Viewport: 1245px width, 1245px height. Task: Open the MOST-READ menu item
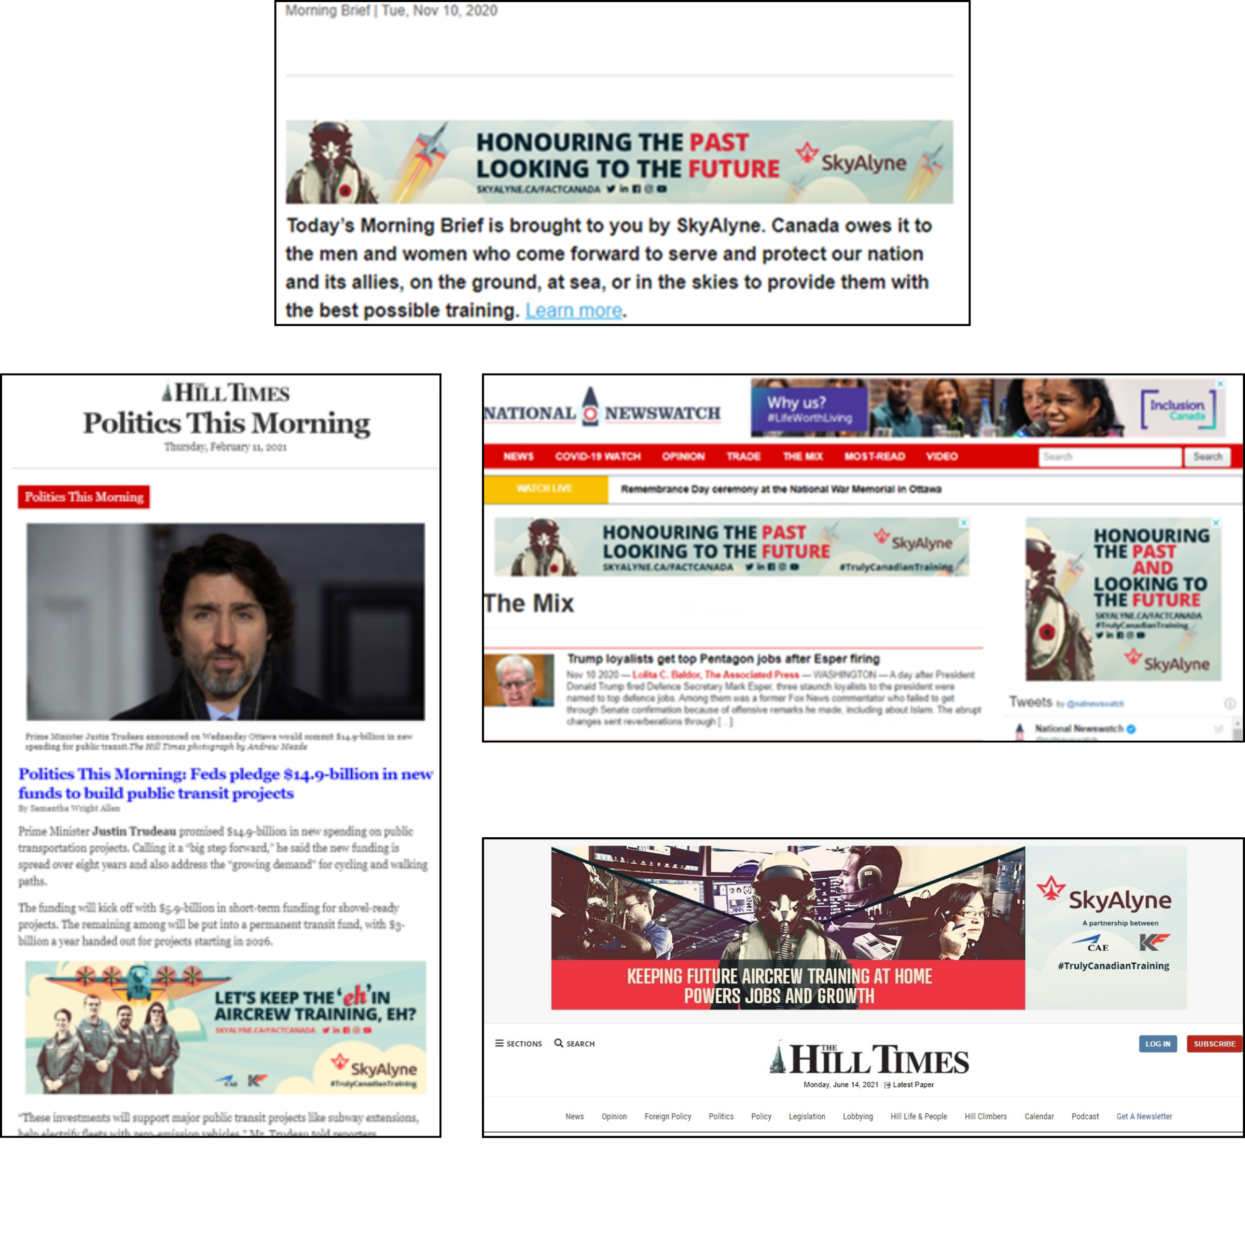coord(875,457)
